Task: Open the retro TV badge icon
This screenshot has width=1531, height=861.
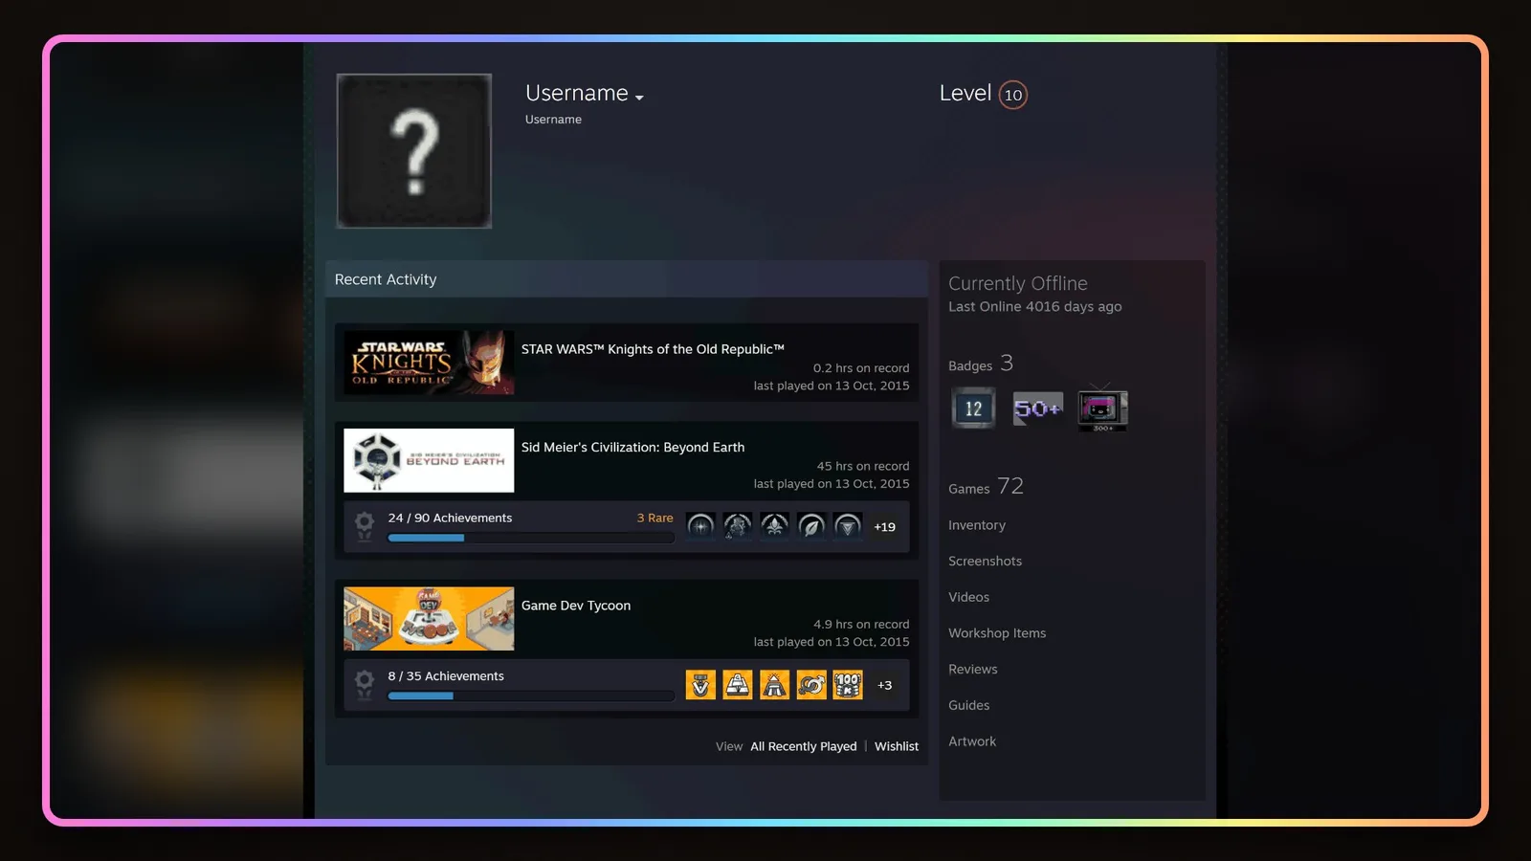Action: coord(1102,408)
